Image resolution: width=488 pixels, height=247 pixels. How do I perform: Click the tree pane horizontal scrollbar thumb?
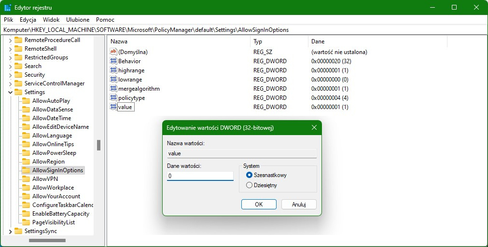[47, 240]
